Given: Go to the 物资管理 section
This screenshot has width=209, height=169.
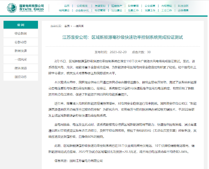Looking at the screenshot, I should coord(100,10).
